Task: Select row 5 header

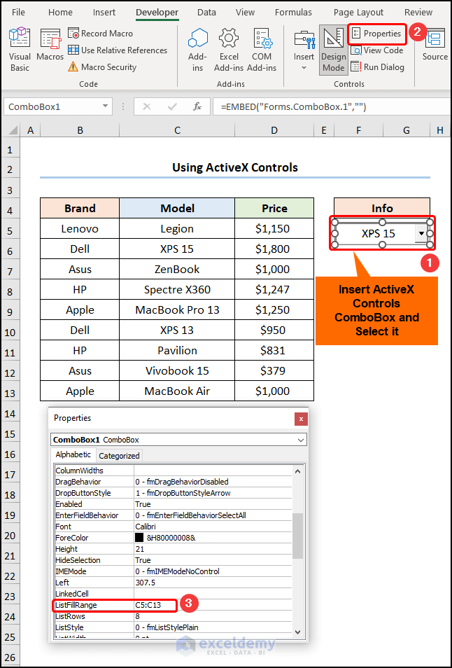Action: 10,231
